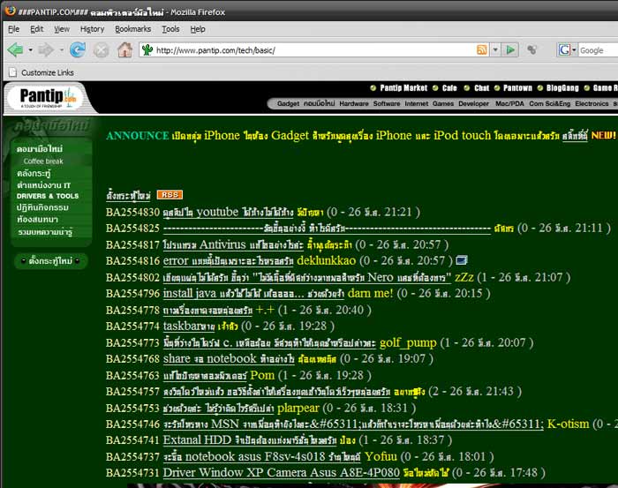The image size is (618, 488).
Task: Open thread BA2554817 about Antivirus program
Action: pyautogui.click(x=233, y=245)
